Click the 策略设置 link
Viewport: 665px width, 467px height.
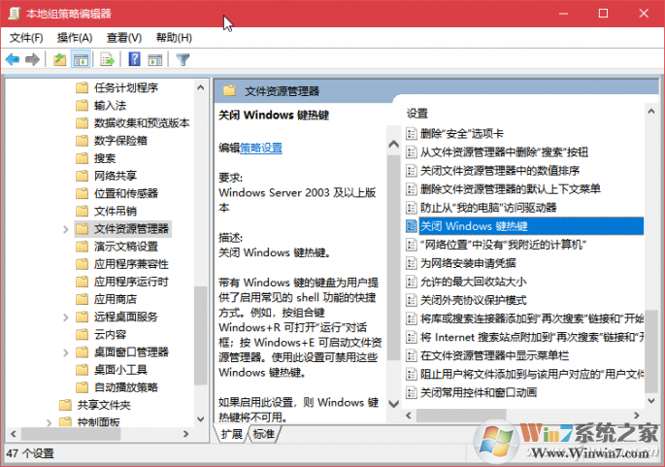click(x=261, y=148)
